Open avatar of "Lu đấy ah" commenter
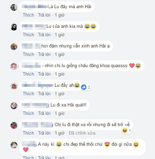 click(x=14, y=86)
